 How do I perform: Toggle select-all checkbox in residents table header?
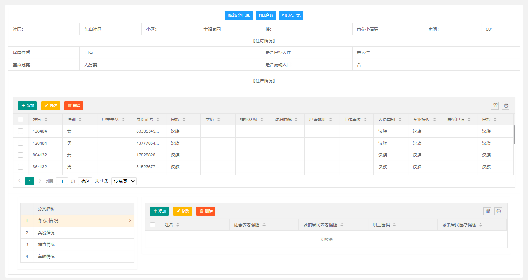pos(20,119)
